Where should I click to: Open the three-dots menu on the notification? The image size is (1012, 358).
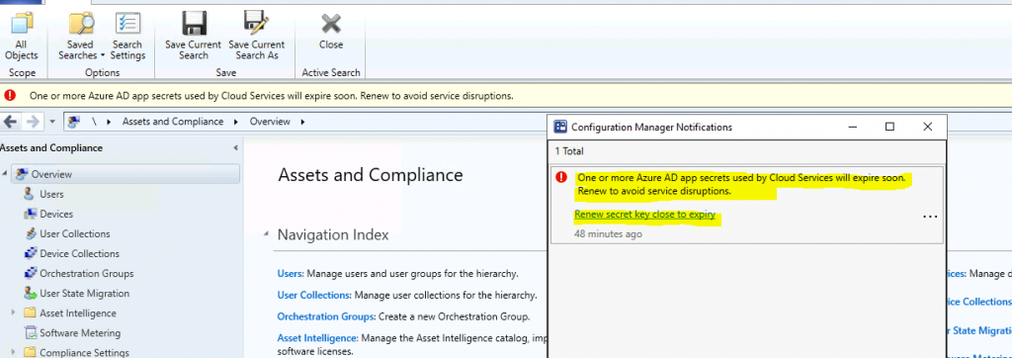pyautogui.click(x=930, y=217)
